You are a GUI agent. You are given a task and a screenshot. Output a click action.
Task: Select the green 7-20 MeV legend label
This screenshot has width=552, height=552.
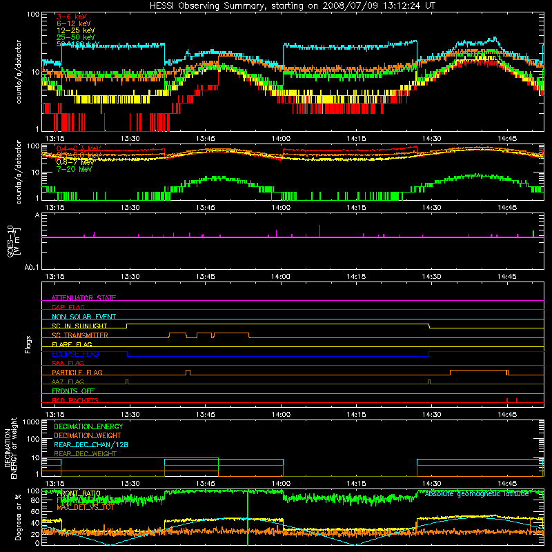point(74,169)
